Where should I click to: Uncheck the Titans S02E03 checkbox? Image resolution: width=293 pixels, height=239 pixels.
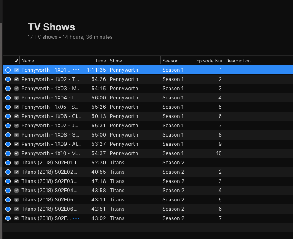coord(16,181)
